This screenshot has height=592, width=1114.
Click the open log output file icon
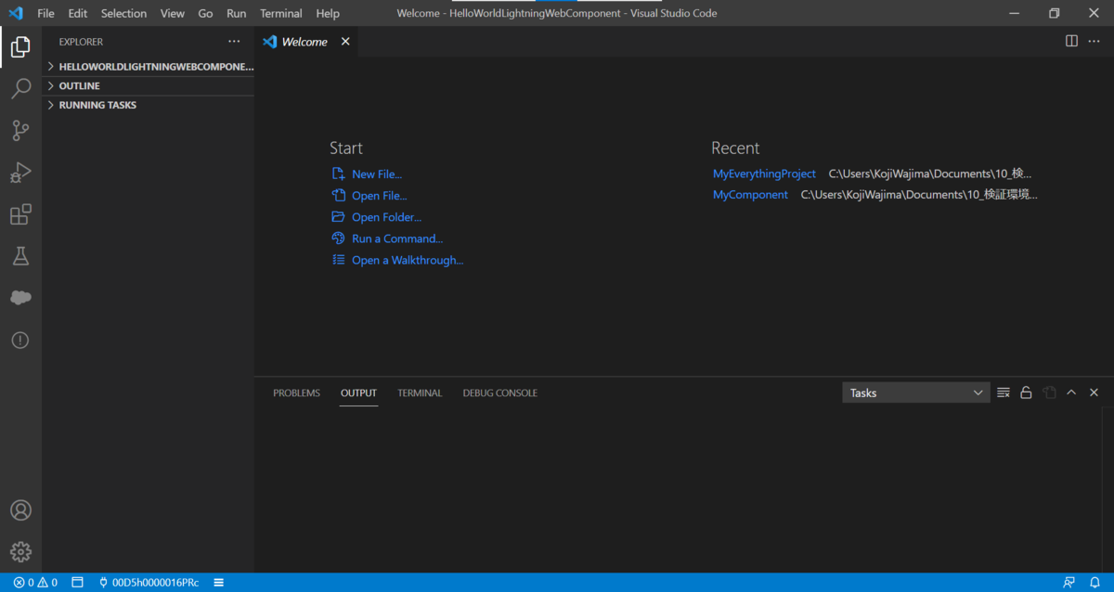click(x=1049, y=393)
